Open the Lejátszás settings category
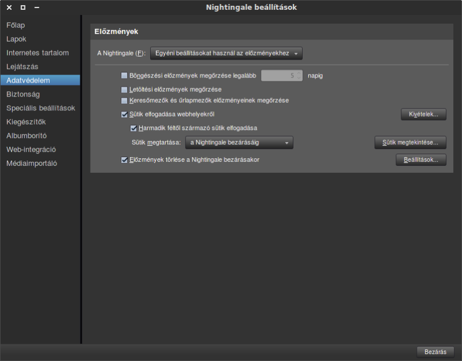The height and width of the screenshot is (361, 462). [x=22, y=67]
